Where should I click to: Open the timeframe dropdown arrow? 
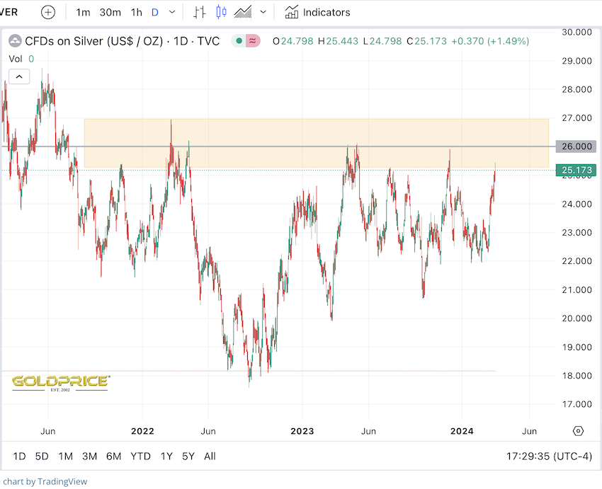coord(172,12)
